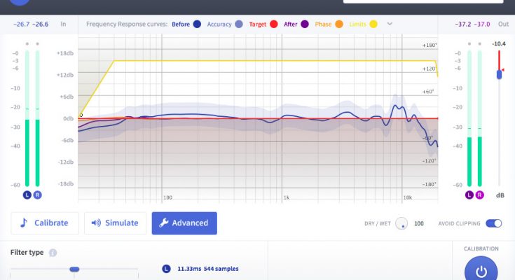Click the Filter type slider handle
The height and width of the screenshot is (280, 515).
pyautogui.click(x=74, y=269)
